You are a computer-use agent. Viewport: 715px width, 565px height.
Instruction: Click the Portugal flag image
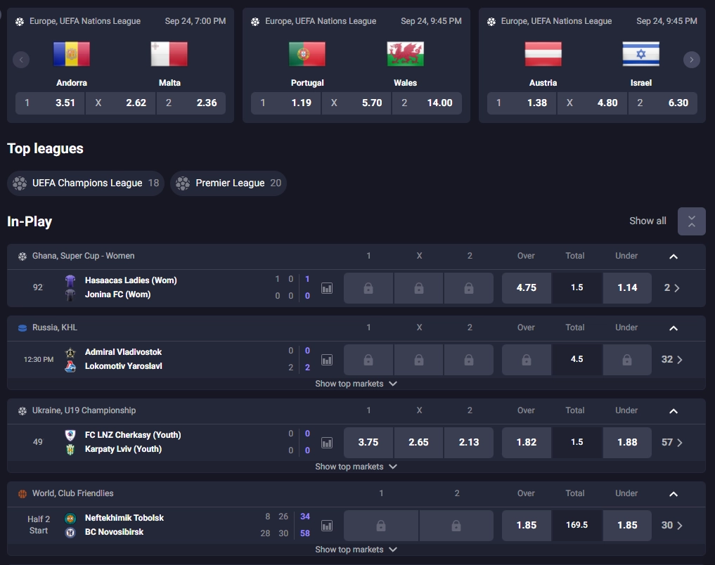[x=307, y=54]
